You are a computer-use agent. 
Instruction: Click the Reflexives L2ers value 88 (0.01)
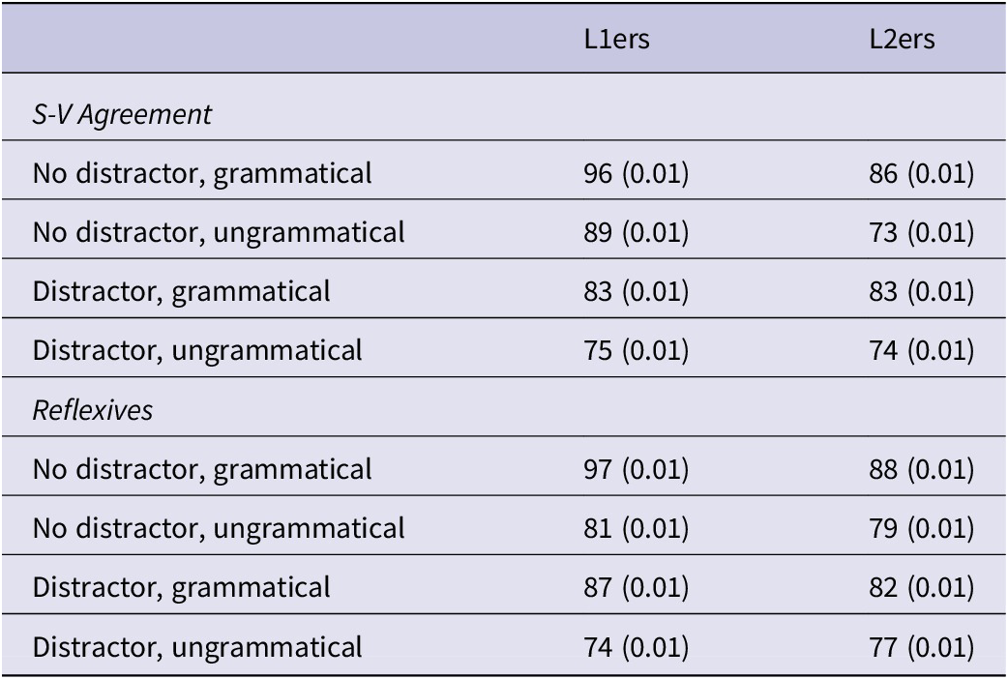[x=922, y=469]
